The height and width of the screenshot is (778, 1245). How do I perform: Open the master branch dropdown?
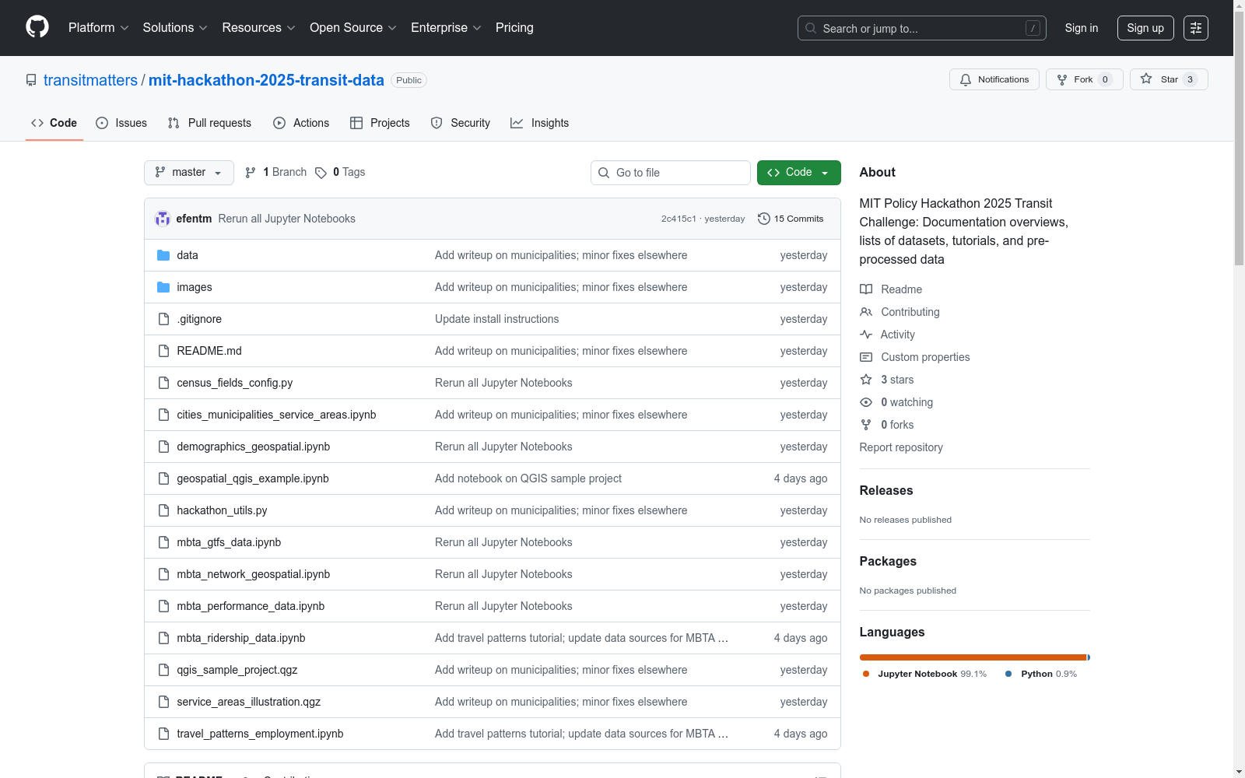pos(189,173)
